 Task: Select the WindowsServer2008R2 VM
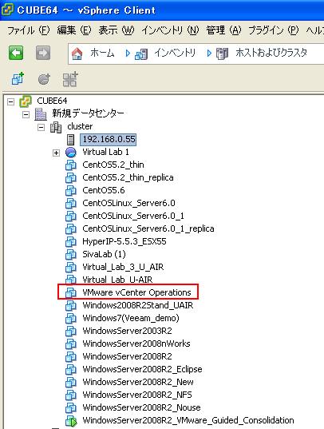point(127,357)
